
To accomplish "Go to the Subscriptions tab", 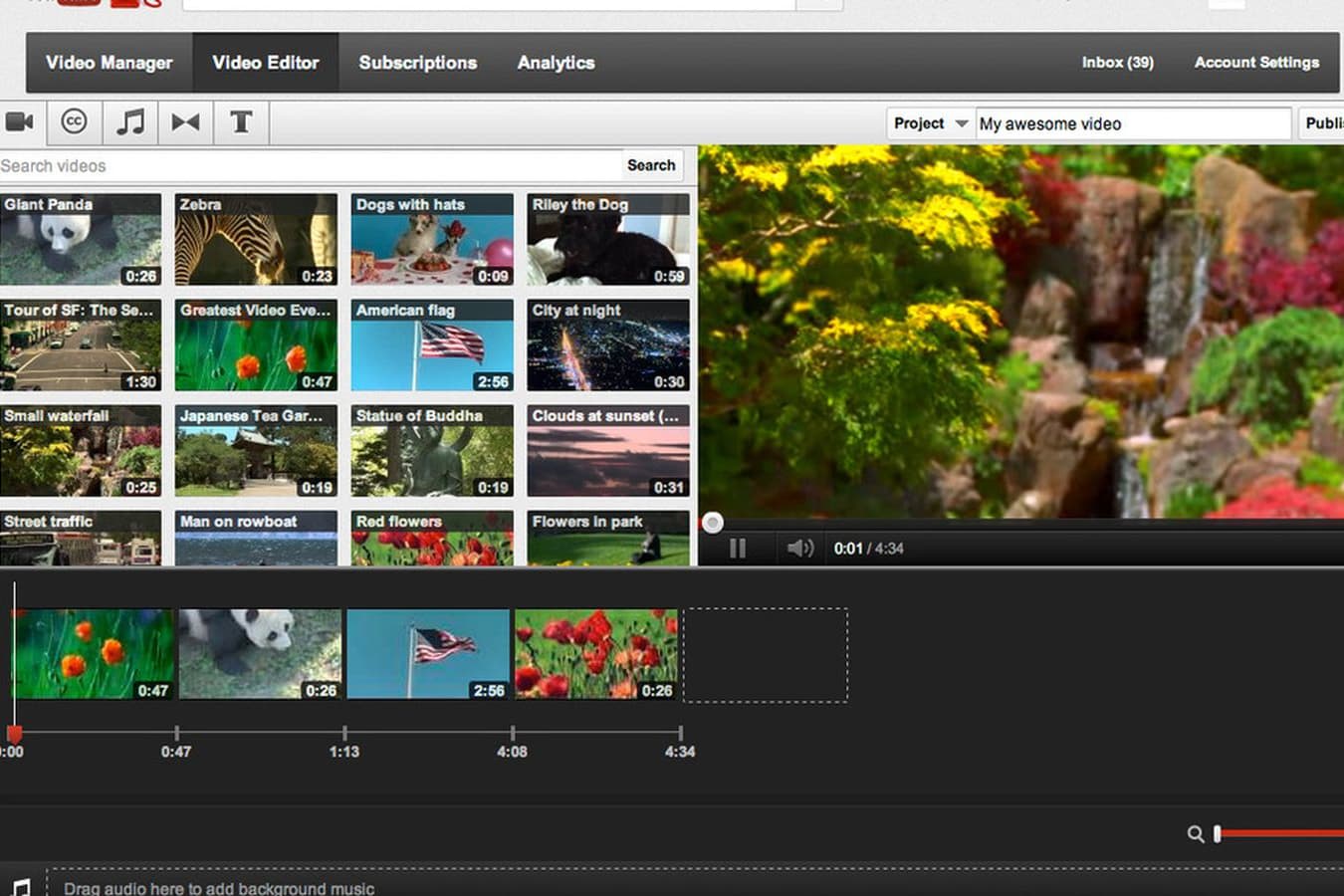I will 417,63.
